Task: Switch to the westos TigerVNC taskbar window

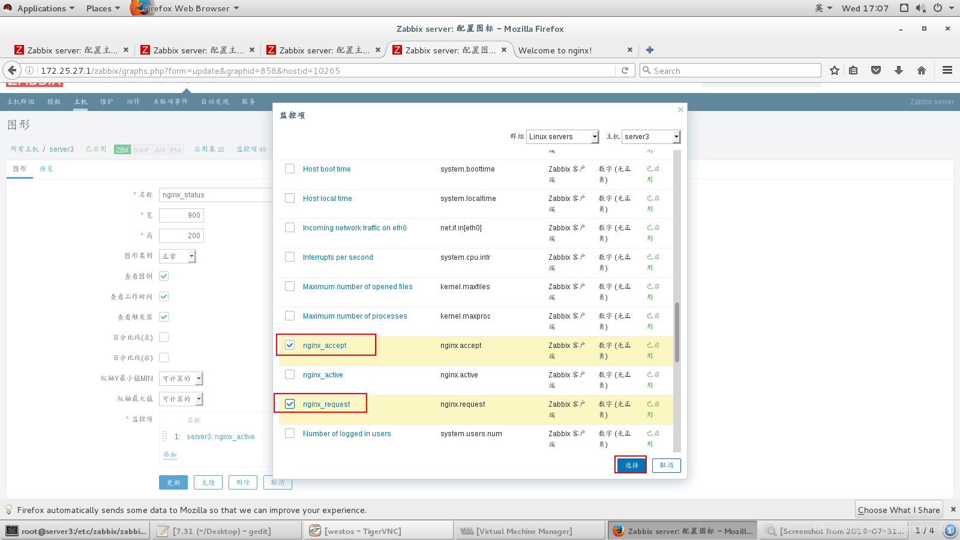Action: coord(379,531)
